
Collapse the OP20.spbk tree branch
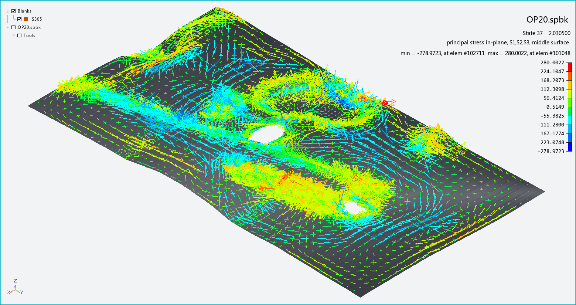(7, 27)
